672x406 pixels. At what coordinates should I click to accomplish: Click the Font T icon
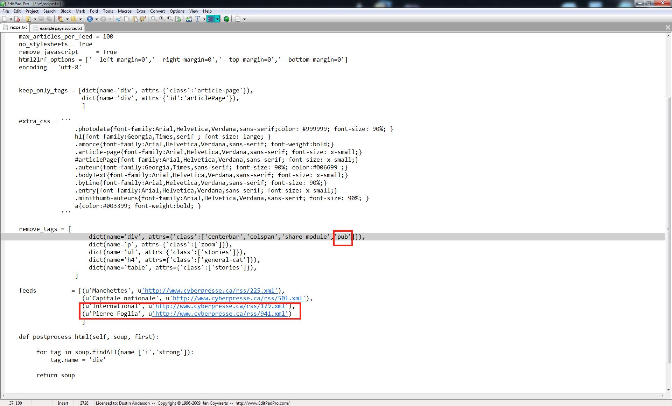197,19
